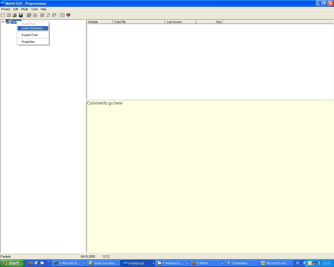Expand the Pardiela tree node
Screen dimensions: 334x267
coord(3,22)
